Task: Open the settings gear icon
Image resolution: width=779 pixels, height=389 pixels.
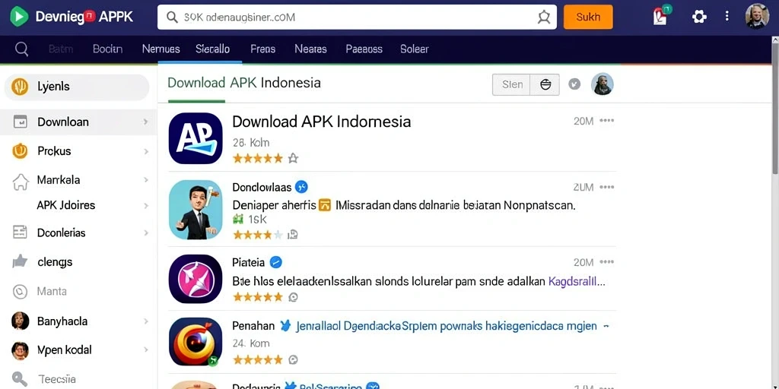Action: (699, 17)
